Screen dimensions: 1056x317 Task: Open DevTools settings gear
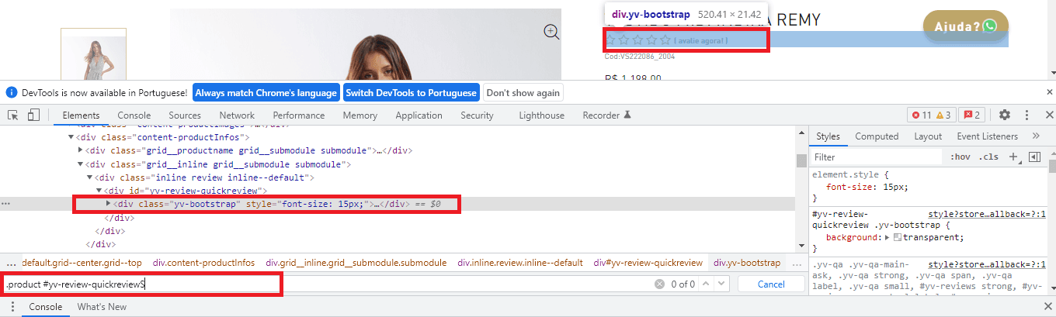tap(1005, 115)
